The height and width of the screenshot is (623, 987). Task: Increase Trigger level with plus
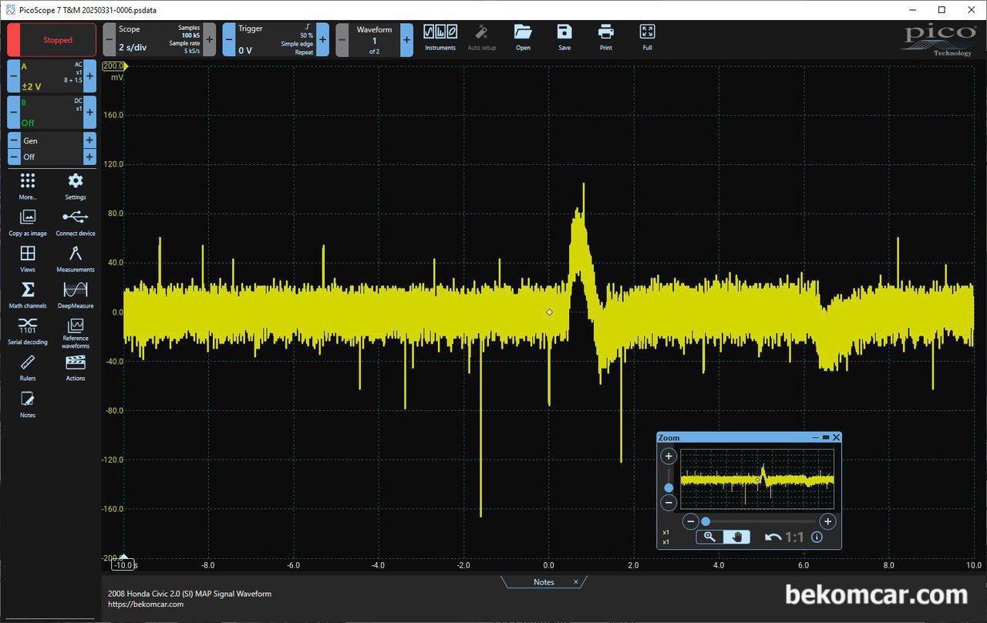pos(322,39)
